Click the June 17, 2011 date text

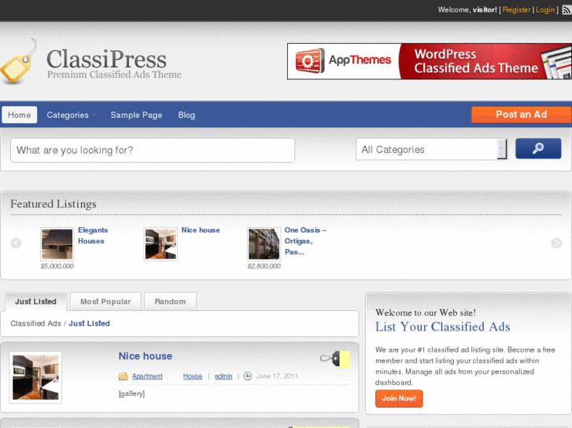[277, 376]
